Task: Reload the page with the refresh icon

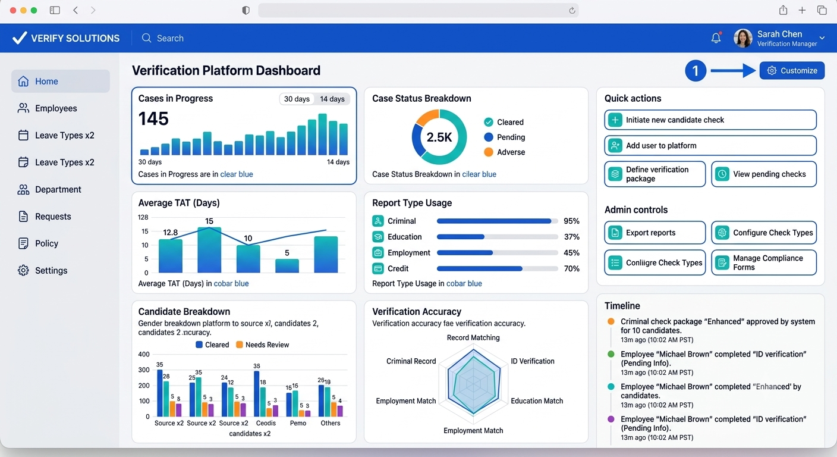Action: 572,10
